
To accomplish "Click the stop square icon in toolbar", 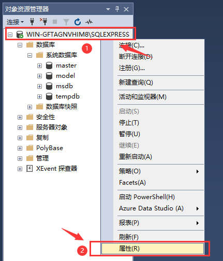I will click(55, 22).
